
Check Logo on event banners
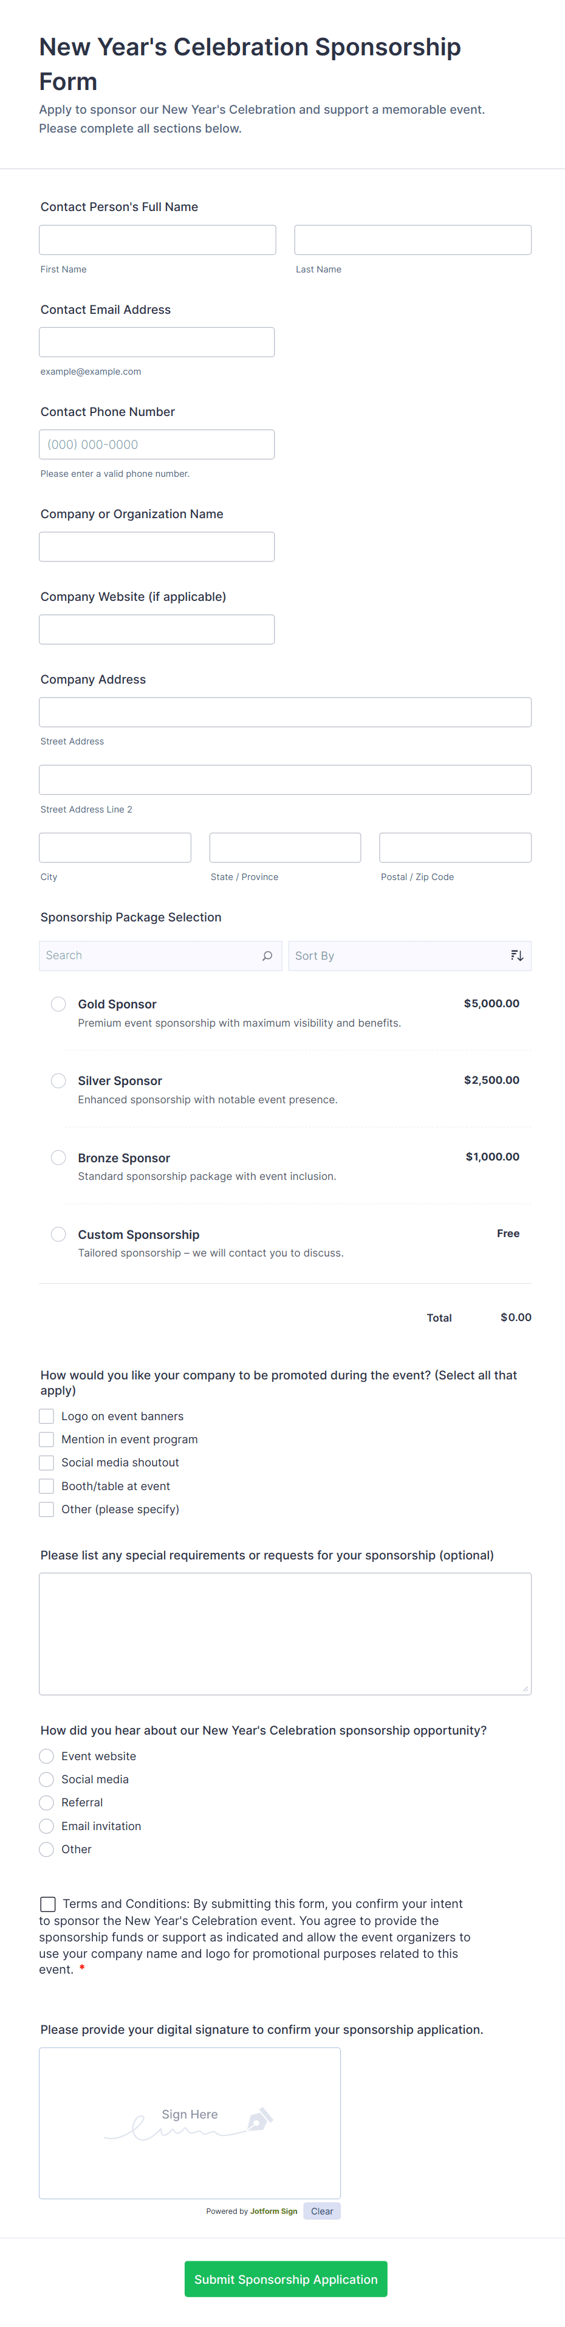[x=47, y=1417]
